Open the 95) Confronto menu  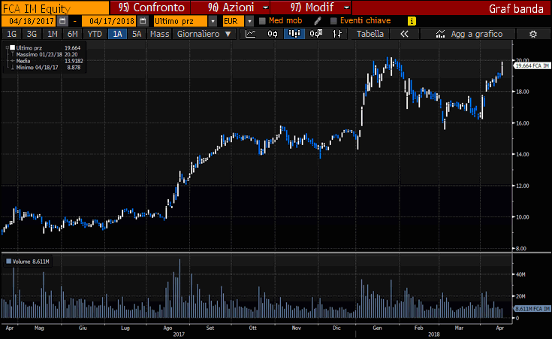point(151,8)
